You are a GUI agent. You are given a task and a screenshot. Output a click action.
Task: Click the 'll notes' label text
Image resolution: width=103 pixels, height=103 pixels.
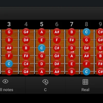pos(7,90)
